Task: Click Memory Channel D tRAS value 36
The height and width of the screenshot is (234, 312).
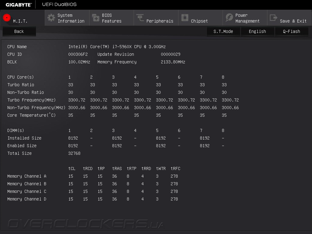Action: [115, 199]
